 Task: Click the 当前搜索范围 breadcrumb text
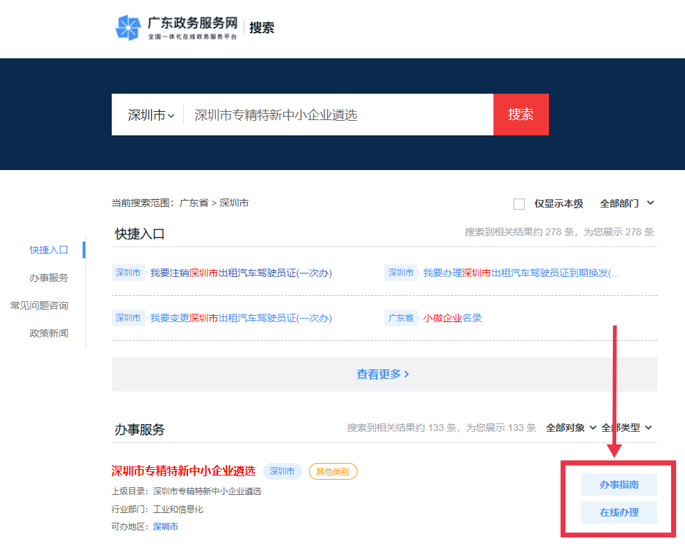click(180, 203)
